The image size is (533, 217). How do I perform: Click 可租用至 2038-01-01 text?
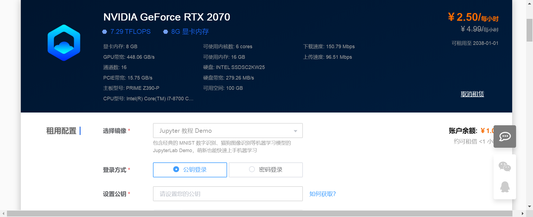coord(475,43)
